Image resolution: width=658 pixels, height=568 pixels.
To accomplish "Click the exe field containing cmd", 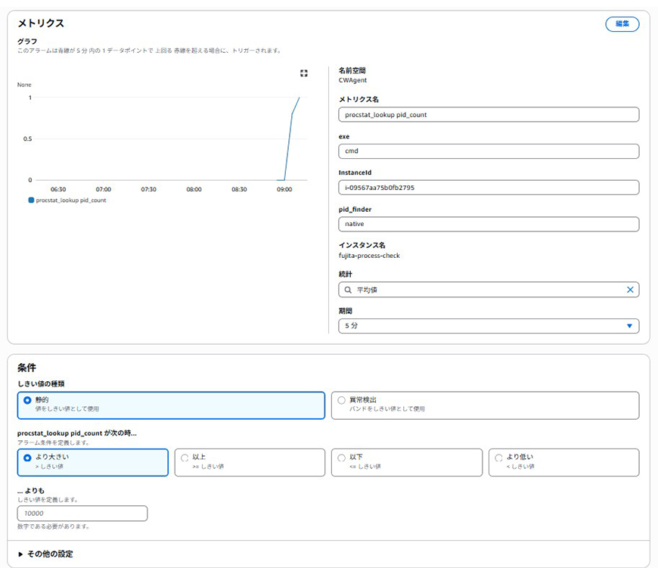I will point(489,151).
